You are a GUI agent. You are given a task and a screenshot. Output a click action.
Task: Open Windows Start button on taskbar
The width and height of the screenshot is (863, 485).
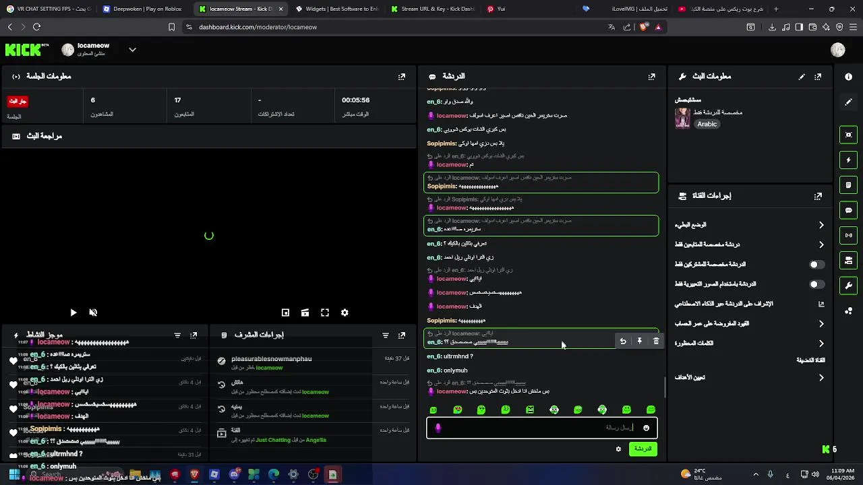click(14, 475)
